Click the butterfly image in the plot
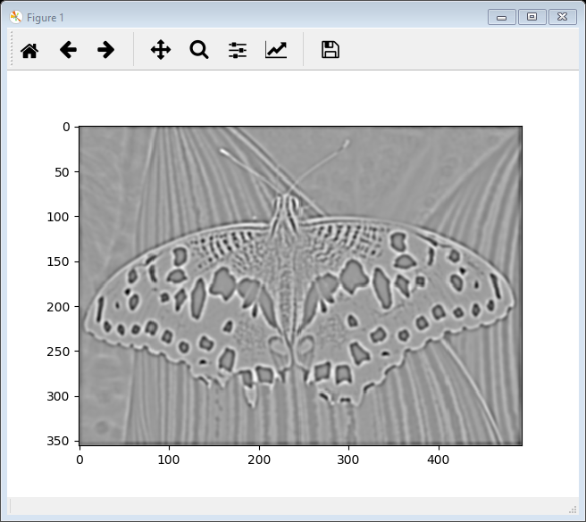This screenshot has height=522, width=586. [300, 286]
